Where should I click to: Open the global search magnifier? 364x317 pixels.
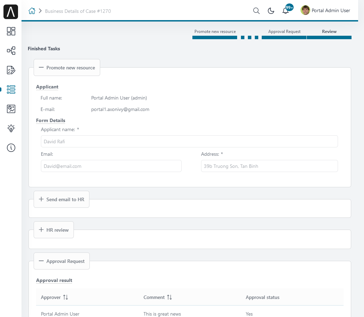tap(256, 11)
